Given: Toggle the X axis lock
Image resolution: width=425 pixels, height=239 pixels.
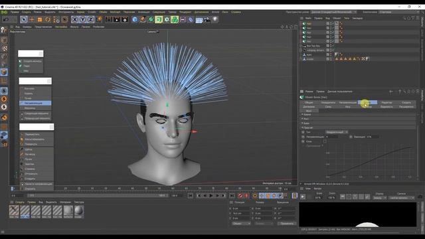Looking at the screenshot, I should (x=74, y=19).
